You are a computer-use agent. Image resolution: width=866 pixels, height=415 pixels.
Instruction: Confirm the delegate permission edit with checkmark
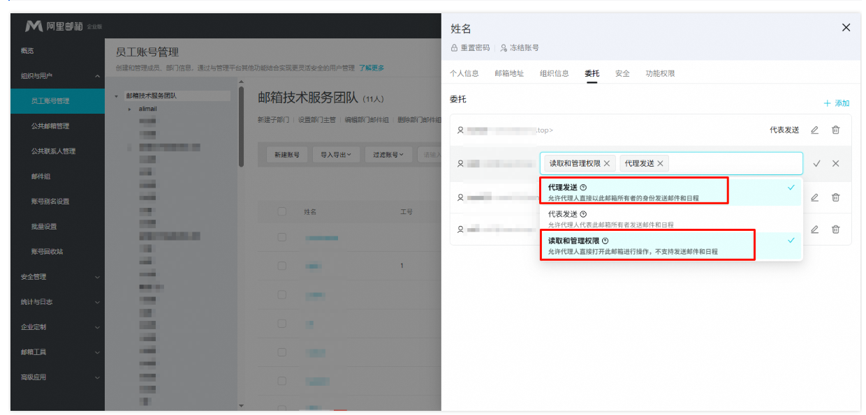click(816, 164)
